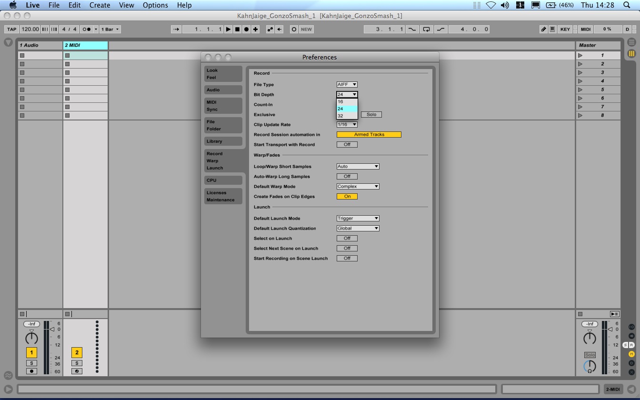The image size is (640, 400).
Task: Click the Armed Tracks button
Action: pos(369,134)
